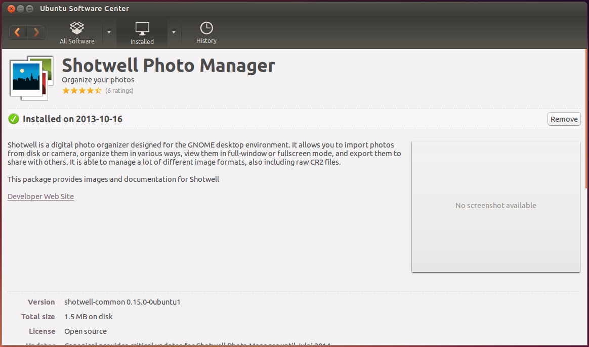This screenshot has width=589, height=347.
Task: Click the Organize your photos subtitle
Action: click(98, 80)
